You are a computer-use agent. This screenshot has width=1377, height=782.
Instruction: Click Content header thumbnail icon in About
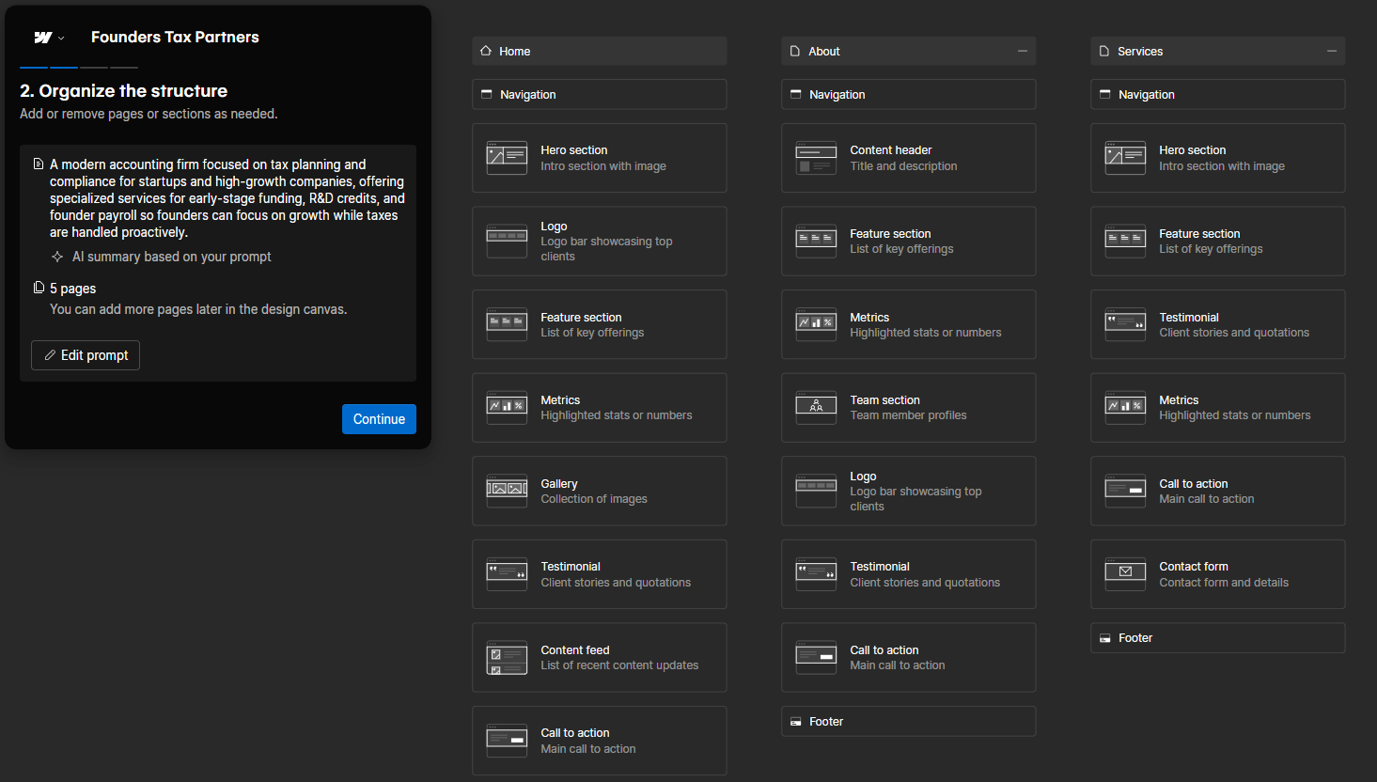click(x=816, y=158)
